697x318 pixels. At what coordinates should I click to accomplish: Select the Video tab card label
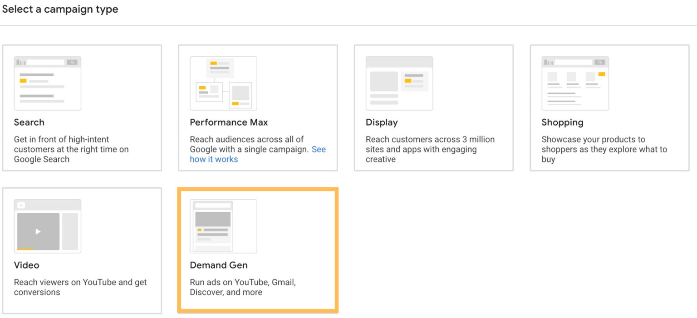[x=27, y=265]
